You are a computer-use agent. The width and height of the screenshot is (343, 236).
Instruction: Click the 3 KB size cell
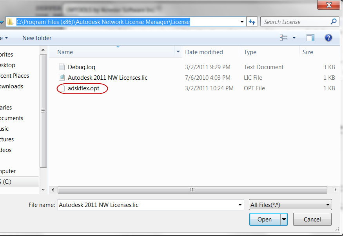(329, 67)
